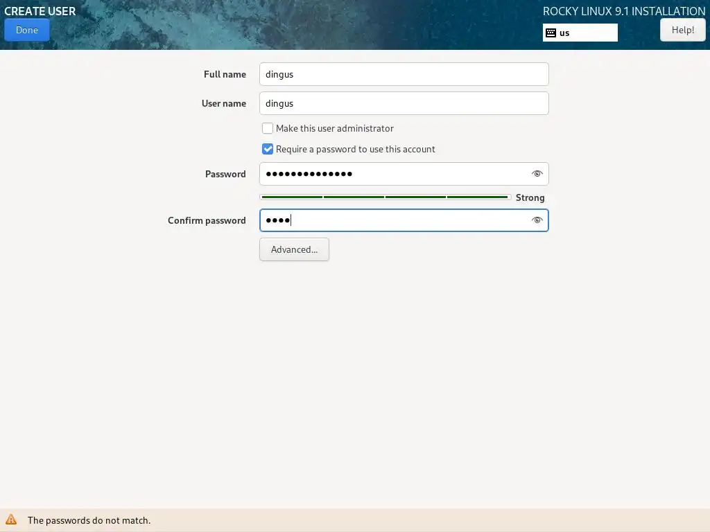Click the keyboard icon beside us
This screenshot has width=710, height=532.
tap(551, 33)
